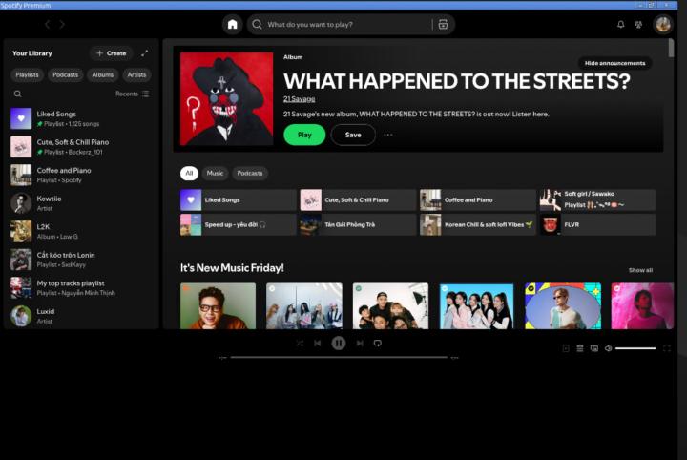Open Browse icon in search bar
This screenshot has height=460, width=687.
443,24
